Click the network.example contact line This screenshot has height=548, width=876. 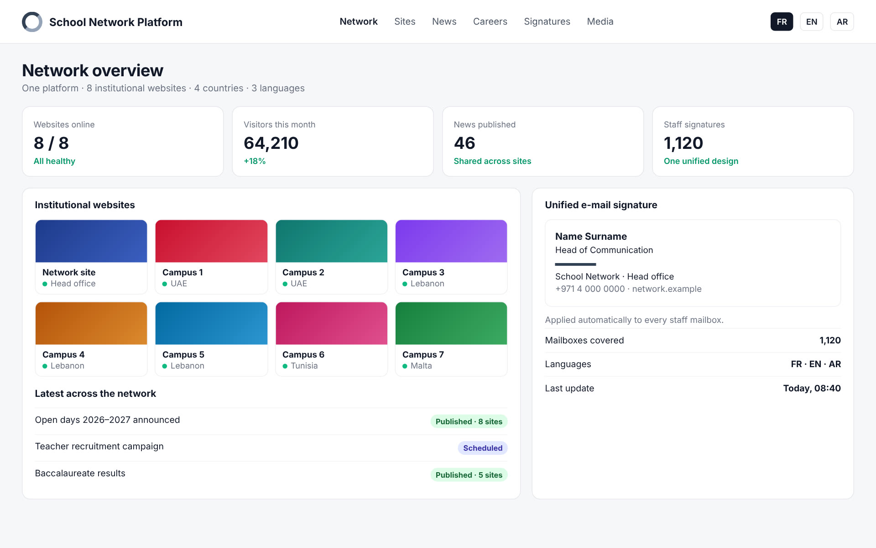pyautogui.click(x=628, y=289)
